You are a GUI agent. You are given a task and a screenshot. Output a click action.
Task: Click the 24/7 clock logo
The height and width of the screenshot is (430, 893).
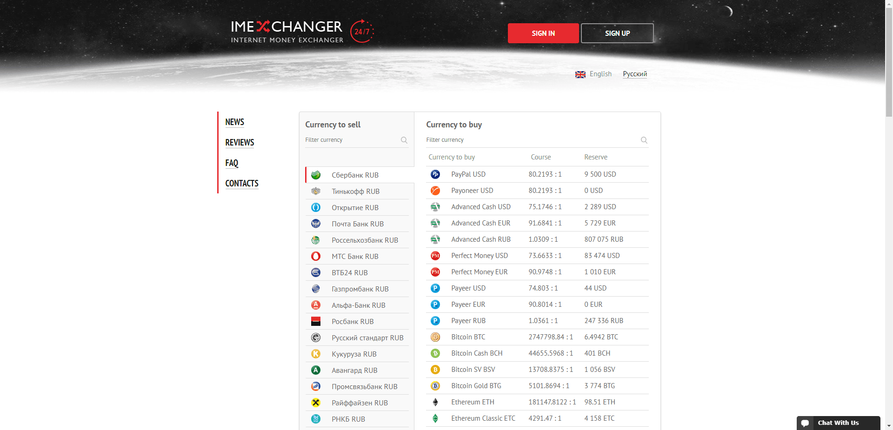[362, 31]
